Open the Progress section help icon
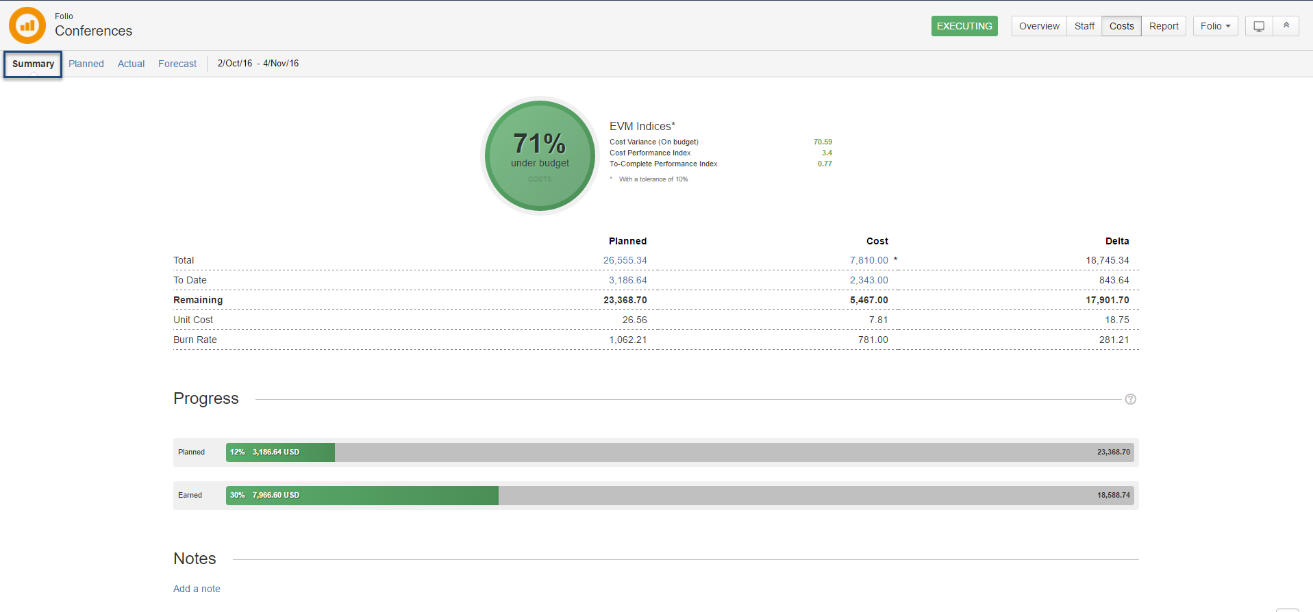This screenshot has height=612, width=1313. pos(1130,399)
